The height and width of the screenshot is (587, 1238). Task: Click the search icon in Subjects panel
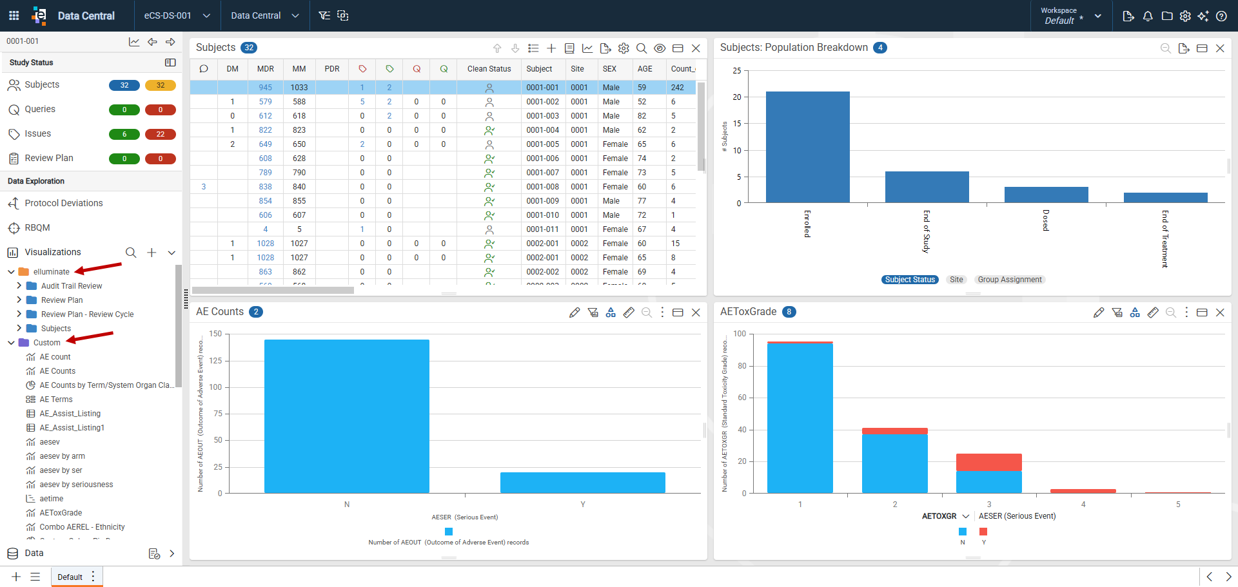pos(642,48)
